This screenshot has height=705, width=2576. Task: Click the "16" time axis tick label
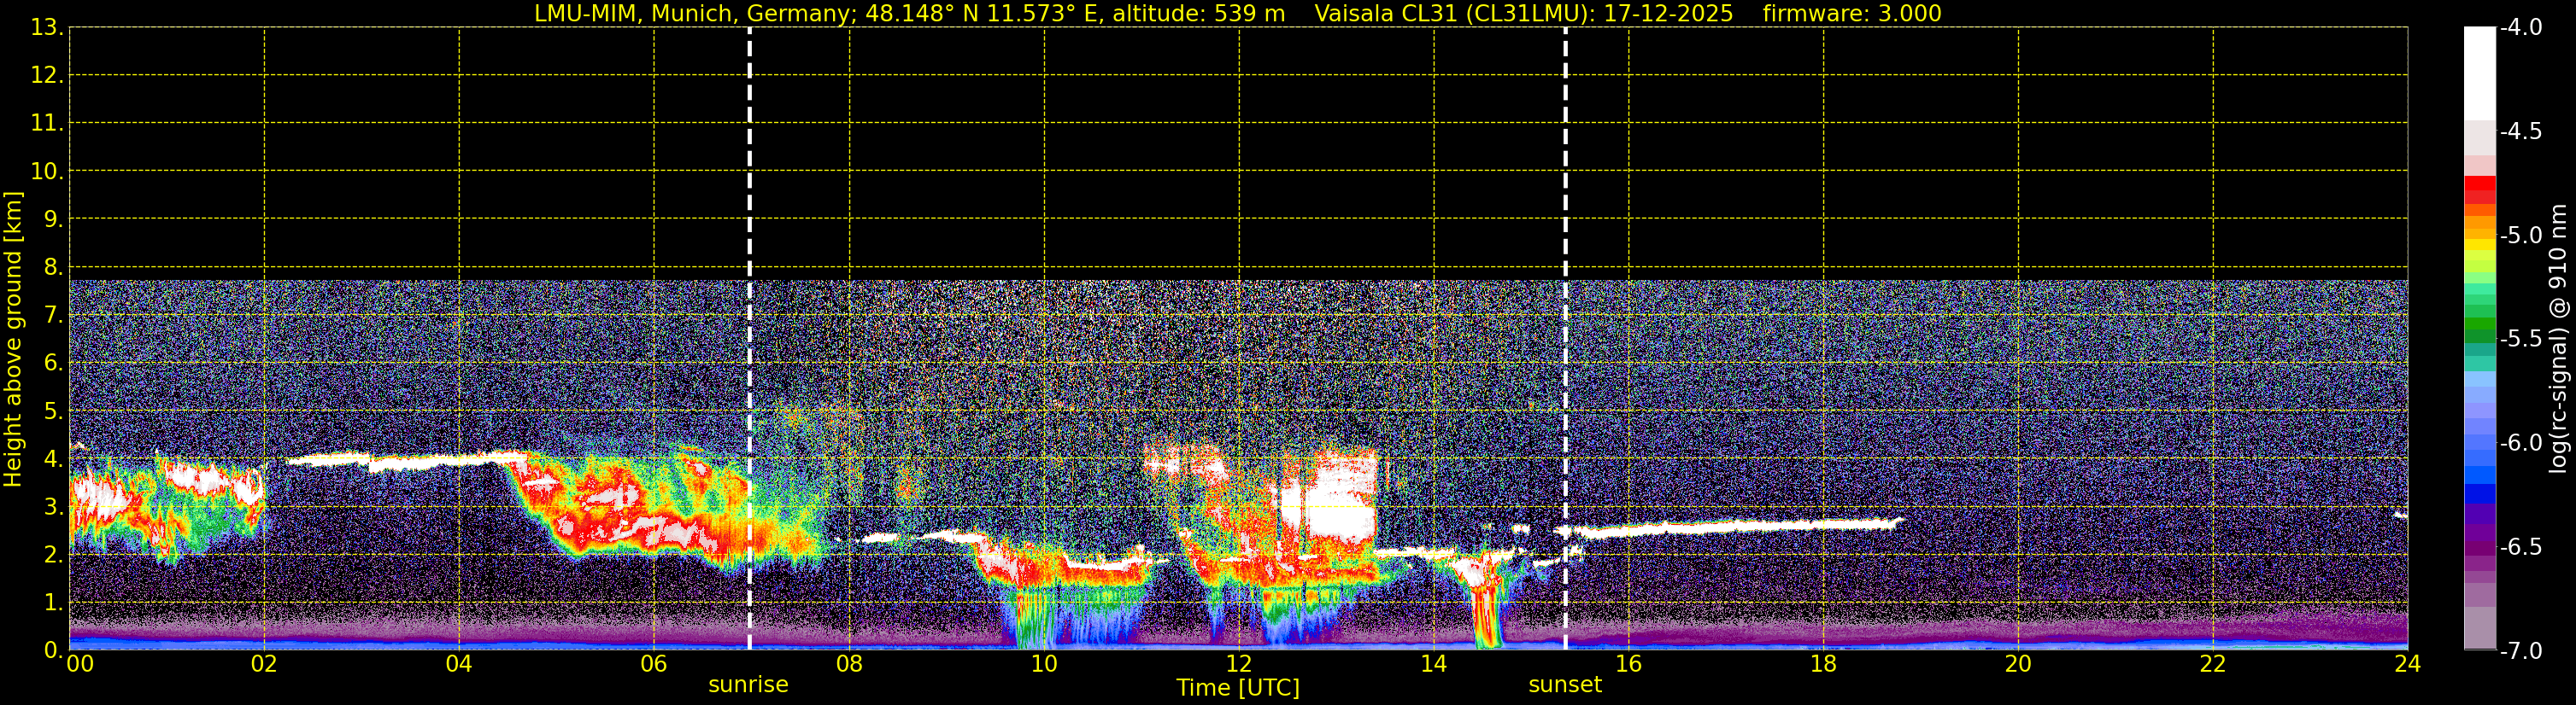[1628, 664]
